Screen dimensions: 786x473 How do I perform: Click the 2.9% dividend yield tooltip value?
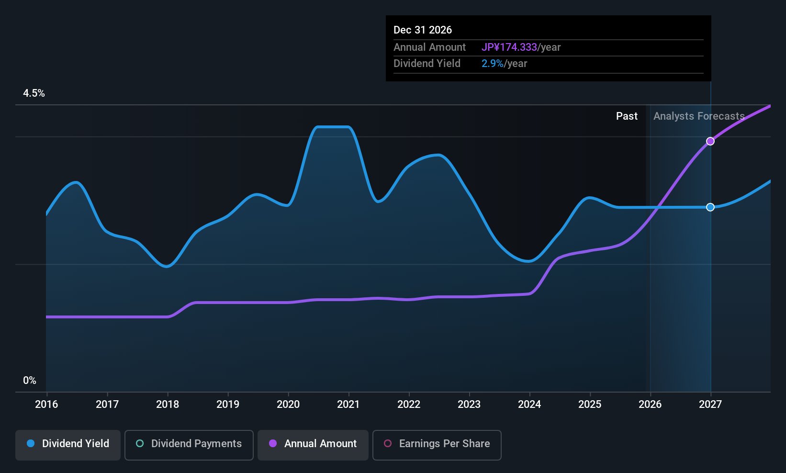pyautogui.click(x=492, y=64)
